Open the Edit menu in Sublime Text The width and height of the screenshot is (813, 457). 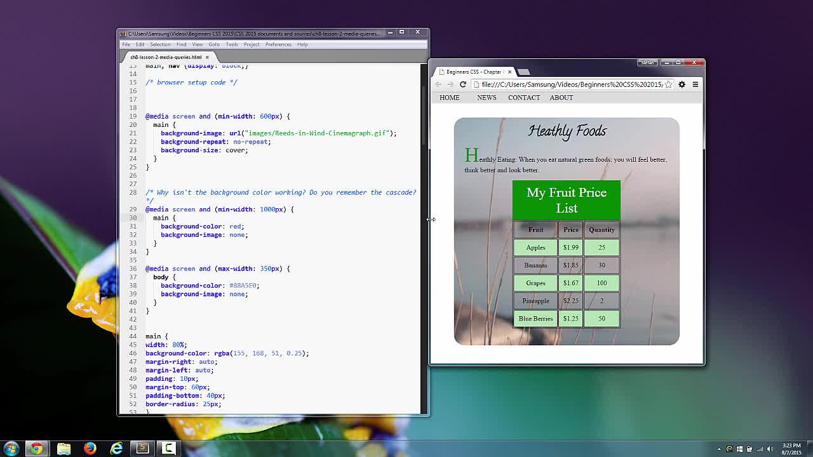point(140,44)
